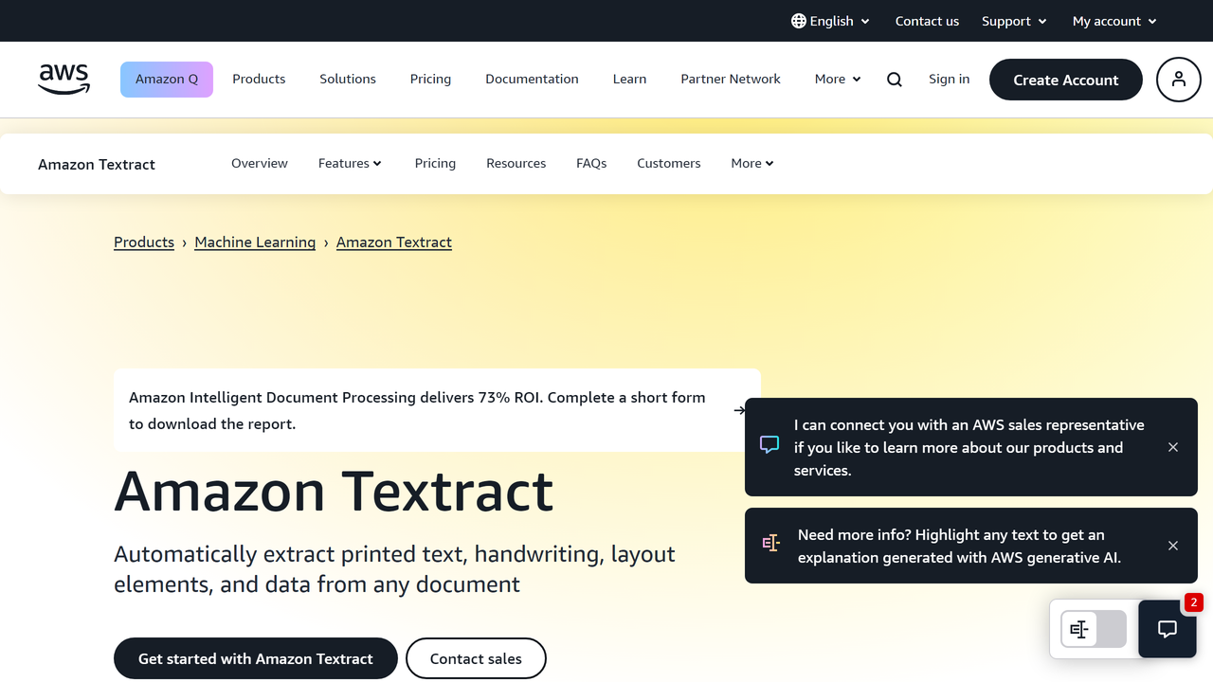Image resolution: width=1213 pixels, height=682 pixels.
Task: Expand the More menu in main navigation
Action: pos(838,80)
